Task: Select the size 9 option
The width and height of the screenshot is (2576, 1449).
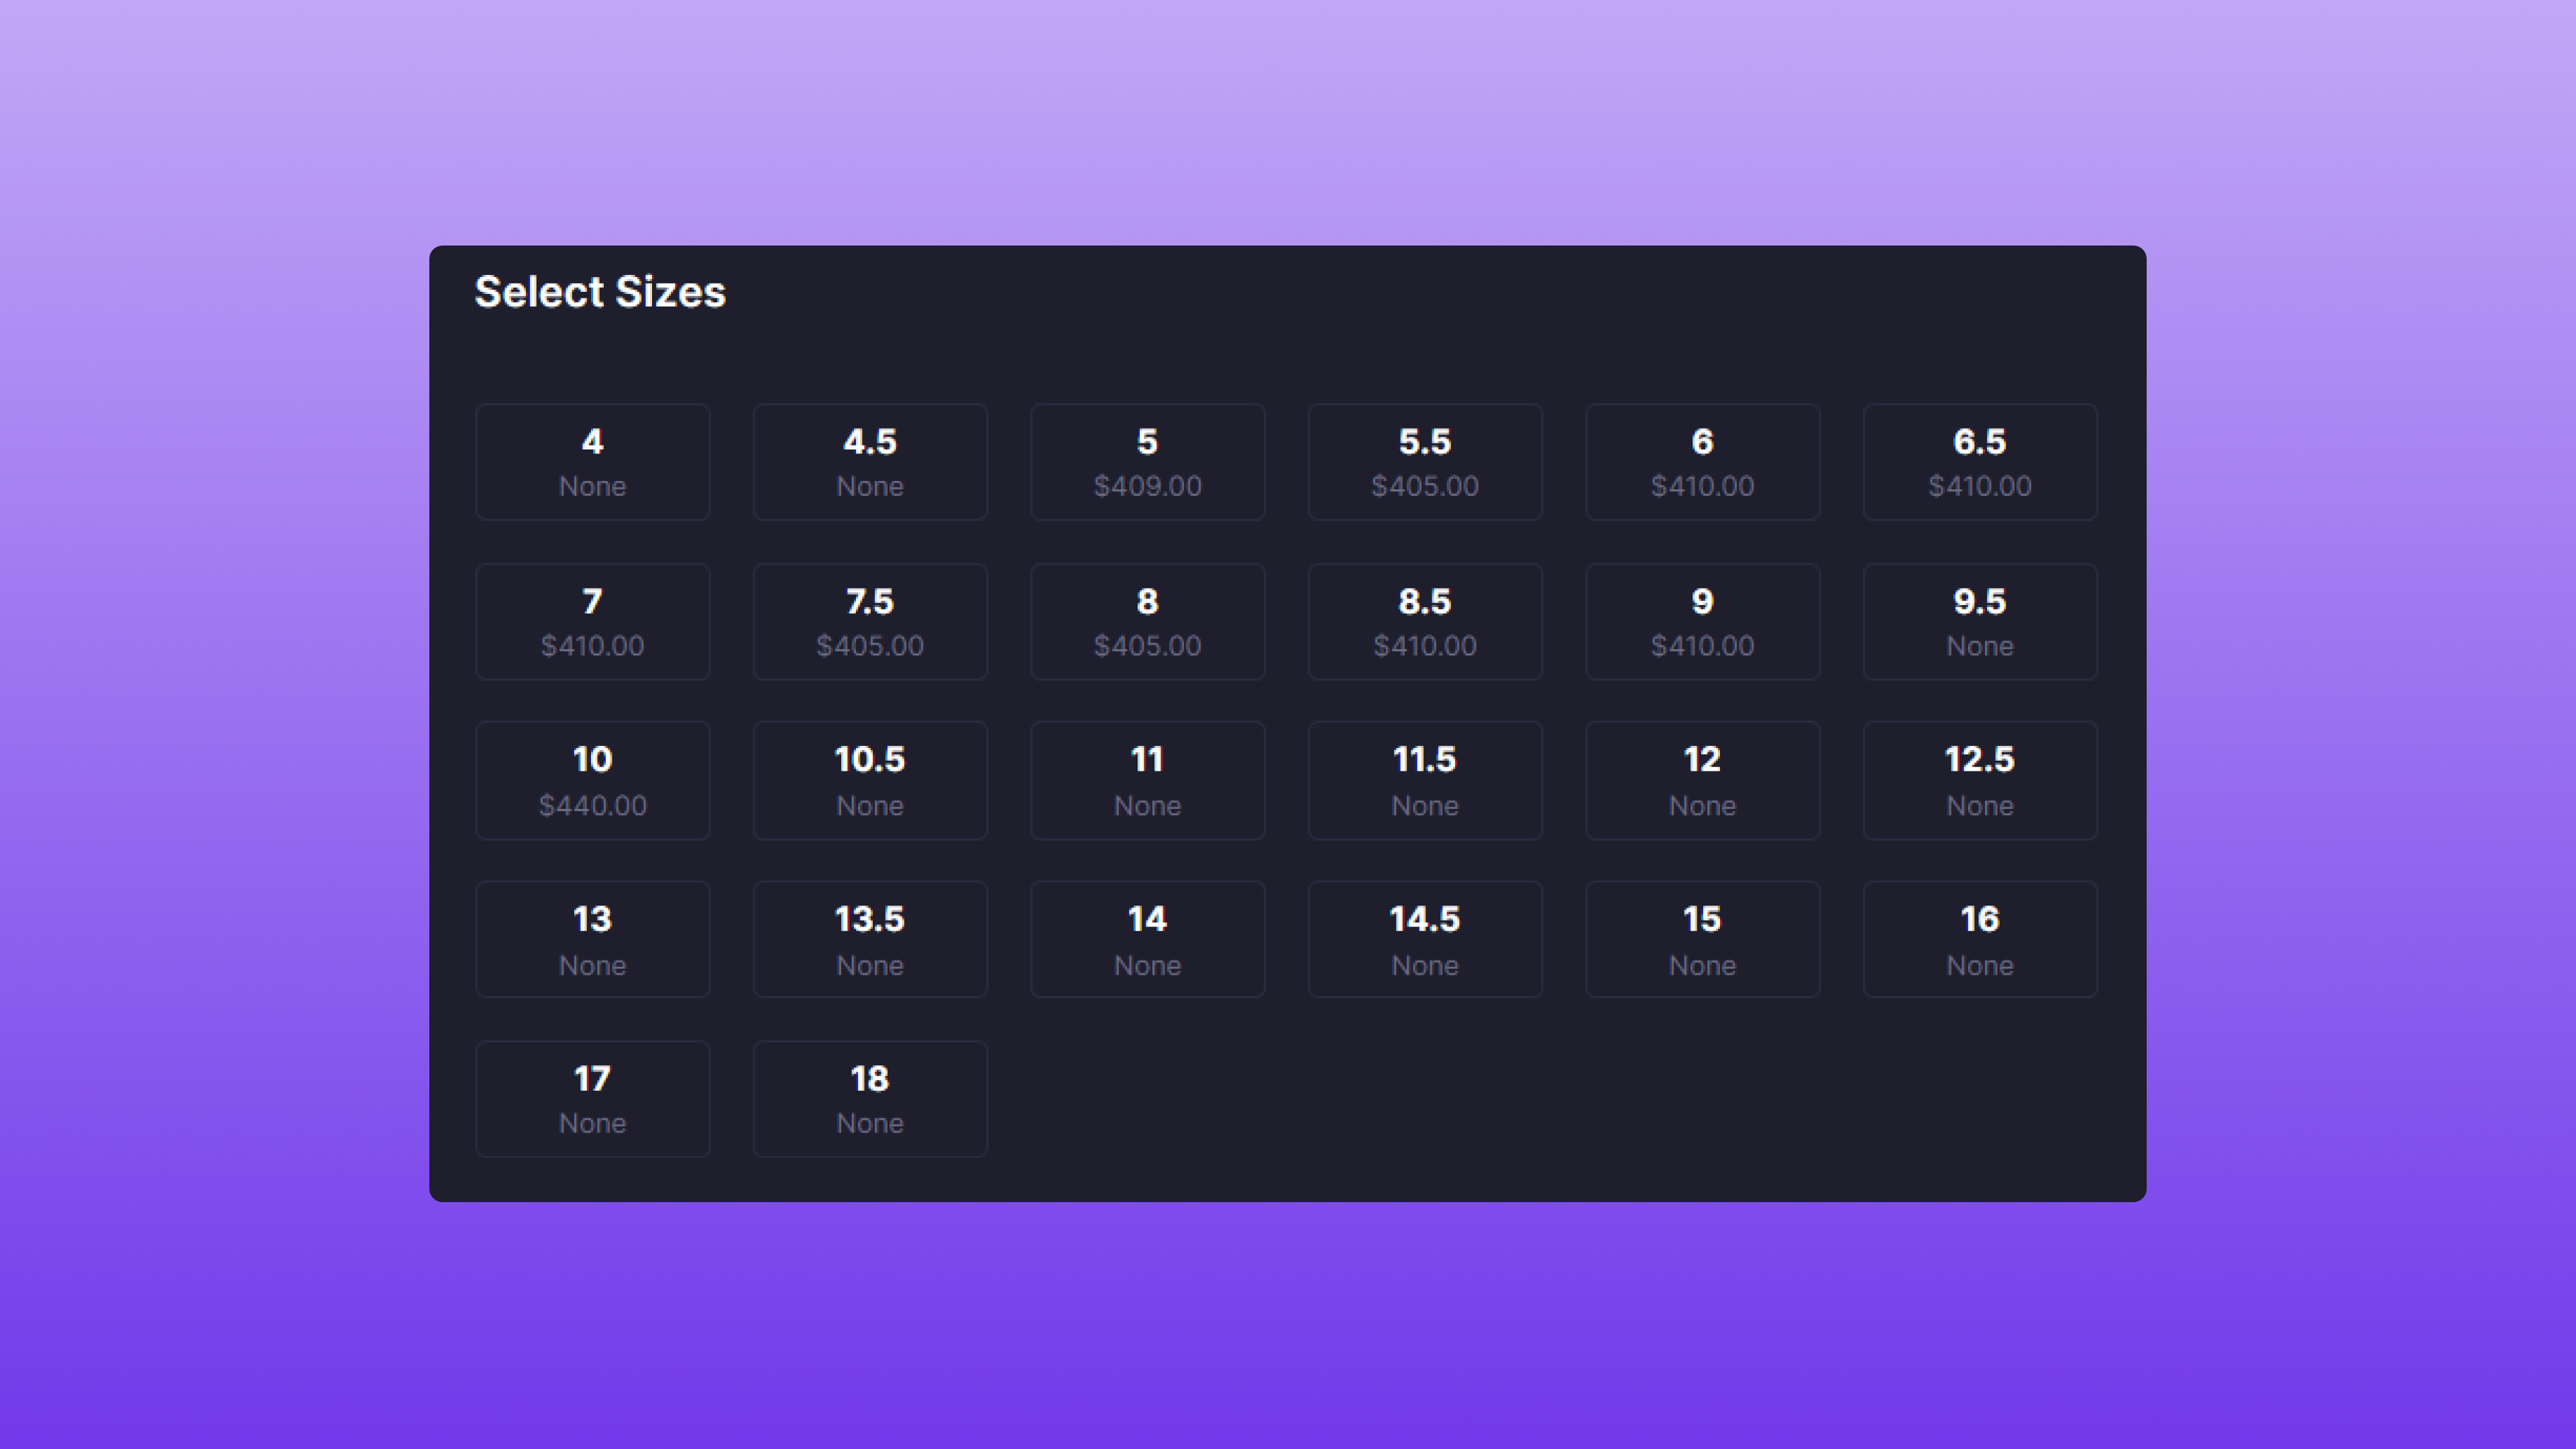Action: tap(1702, 621)
